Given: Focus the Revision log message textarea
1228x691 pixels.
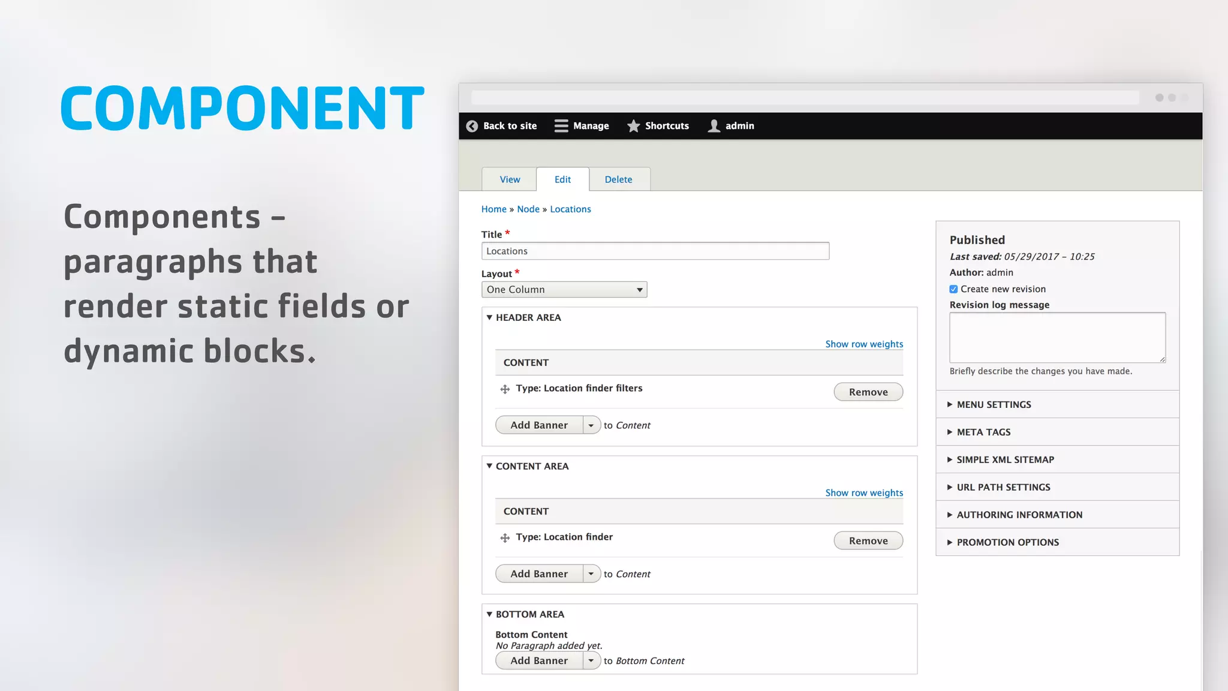Looking at the screenshot, I should tap(1058, 338).
